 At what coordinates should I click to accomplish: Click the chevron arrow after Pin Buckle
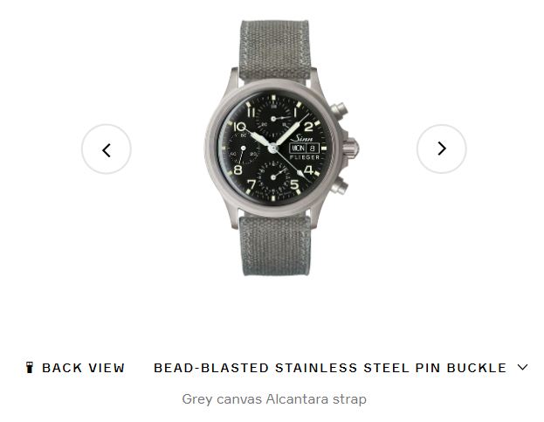click(522, 367)
